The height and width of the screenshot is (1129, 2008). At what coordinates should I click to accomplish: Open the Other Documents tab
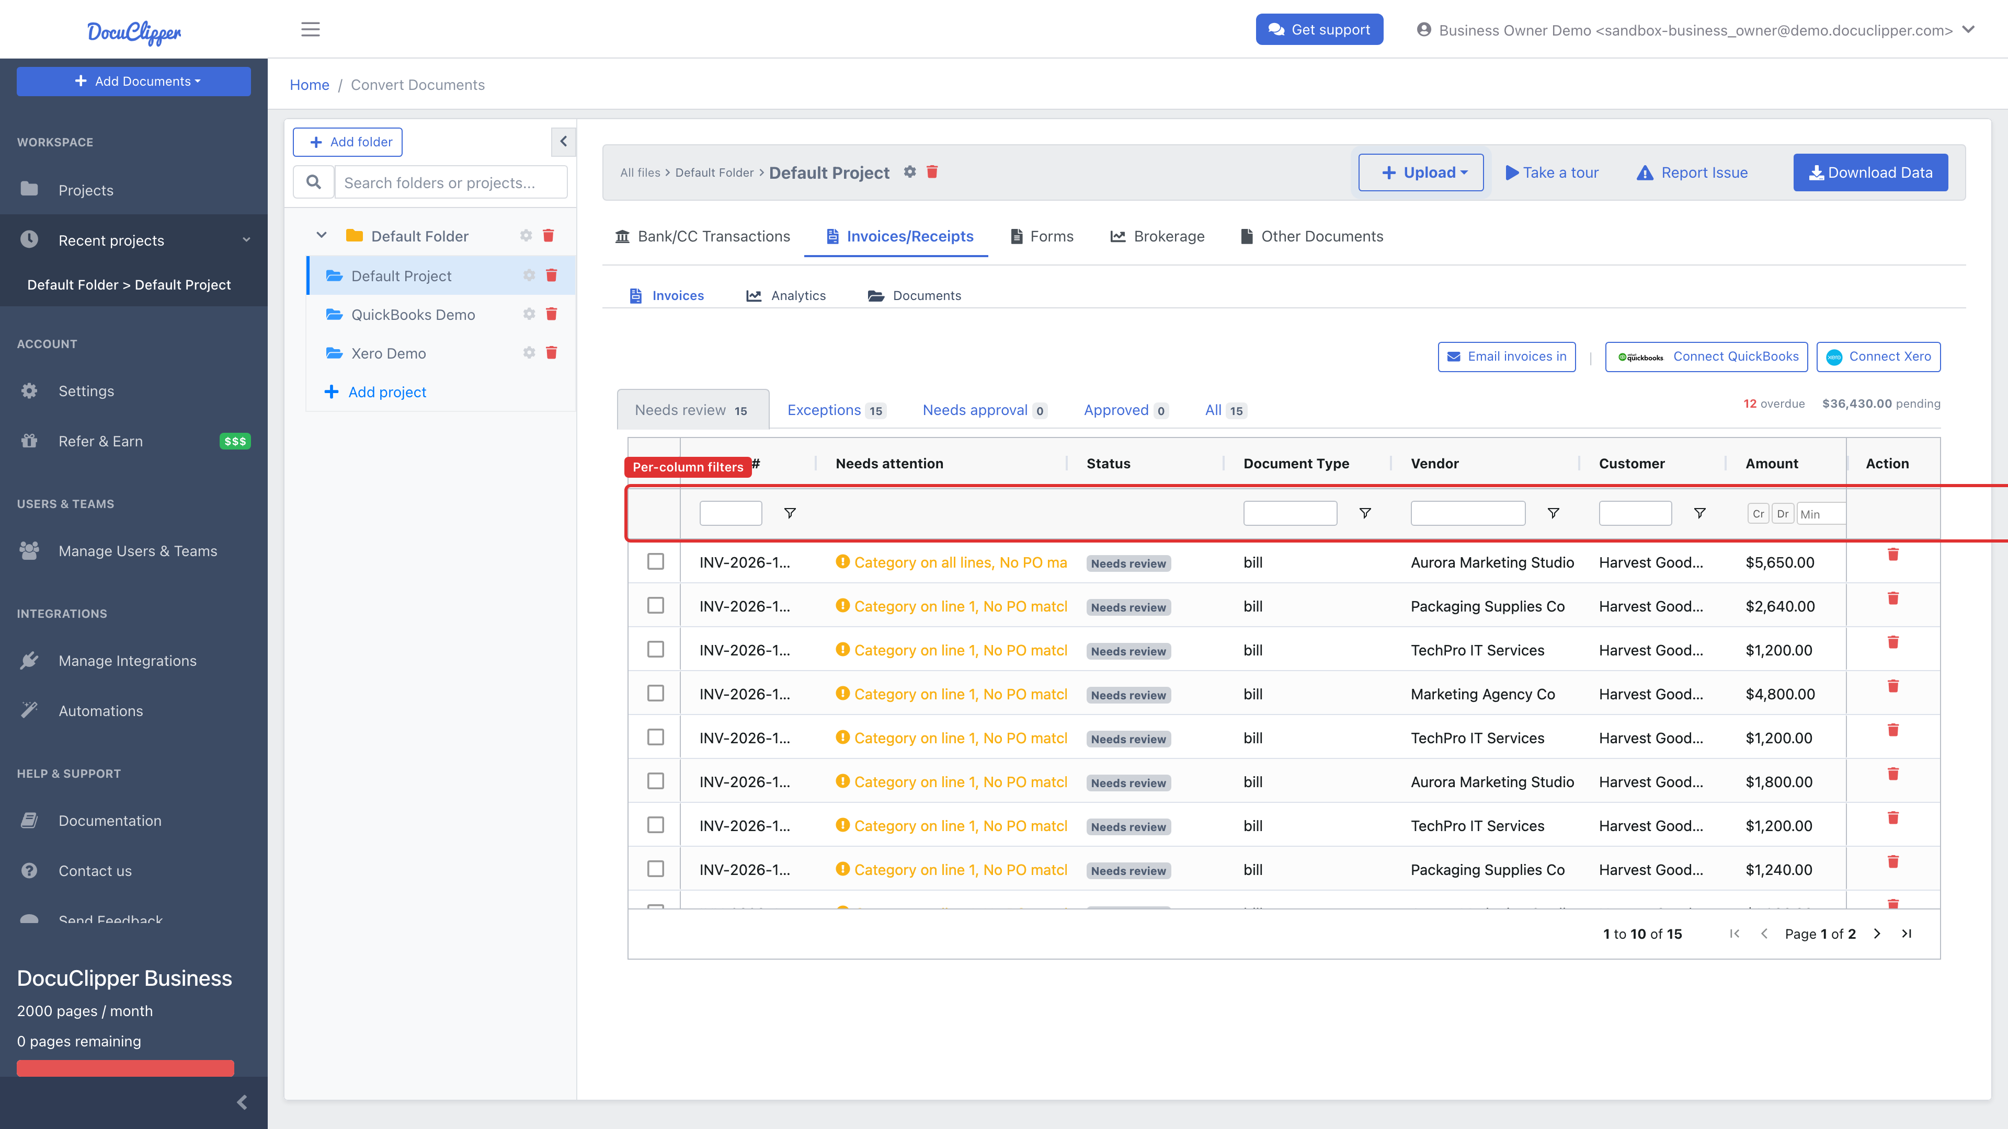[1313, 236]
